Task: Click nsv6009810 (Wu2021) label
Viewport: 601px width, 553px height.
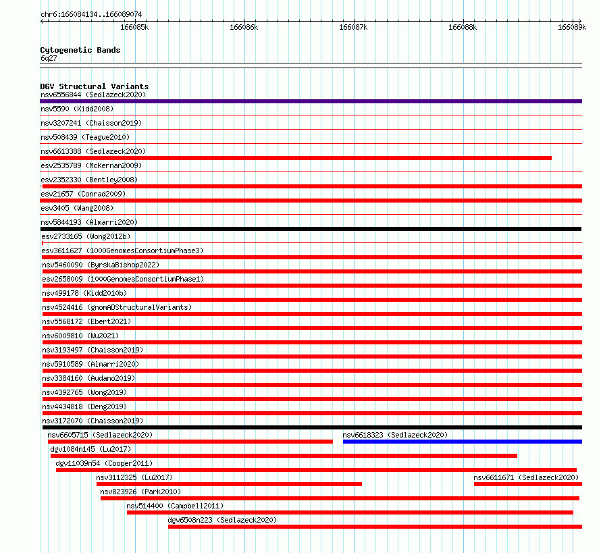Action: click(80, 336)
